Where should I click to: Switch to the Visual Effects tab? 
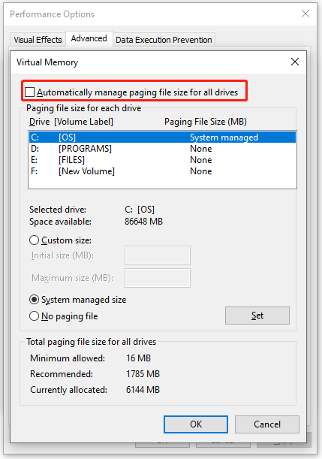(x=38, y=40)
